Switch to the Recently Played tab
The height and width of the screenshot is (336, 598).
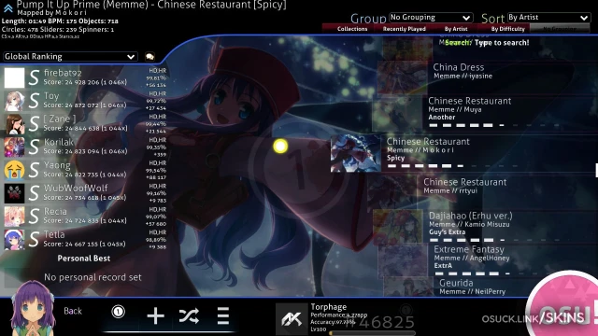point(405,29)
